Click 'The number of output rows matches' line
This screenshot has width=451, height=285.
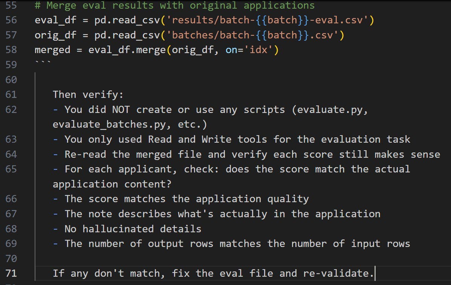click(232, 244)
